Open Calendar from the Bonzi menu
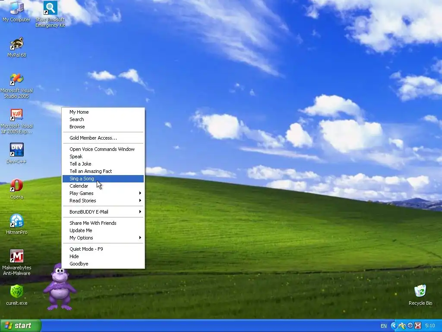 point(103,186)
